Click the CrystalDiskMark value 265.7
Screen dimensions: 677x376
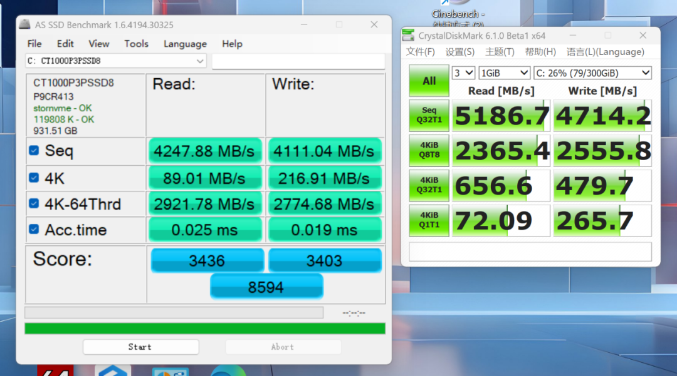tap(603, 220)
